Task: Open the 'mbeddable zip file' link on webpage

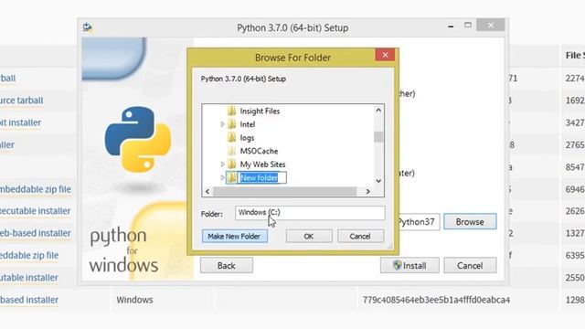Action: [x=36, y=189]
